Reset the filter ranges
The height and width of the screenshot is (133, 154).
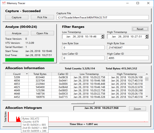click(140, 29)
